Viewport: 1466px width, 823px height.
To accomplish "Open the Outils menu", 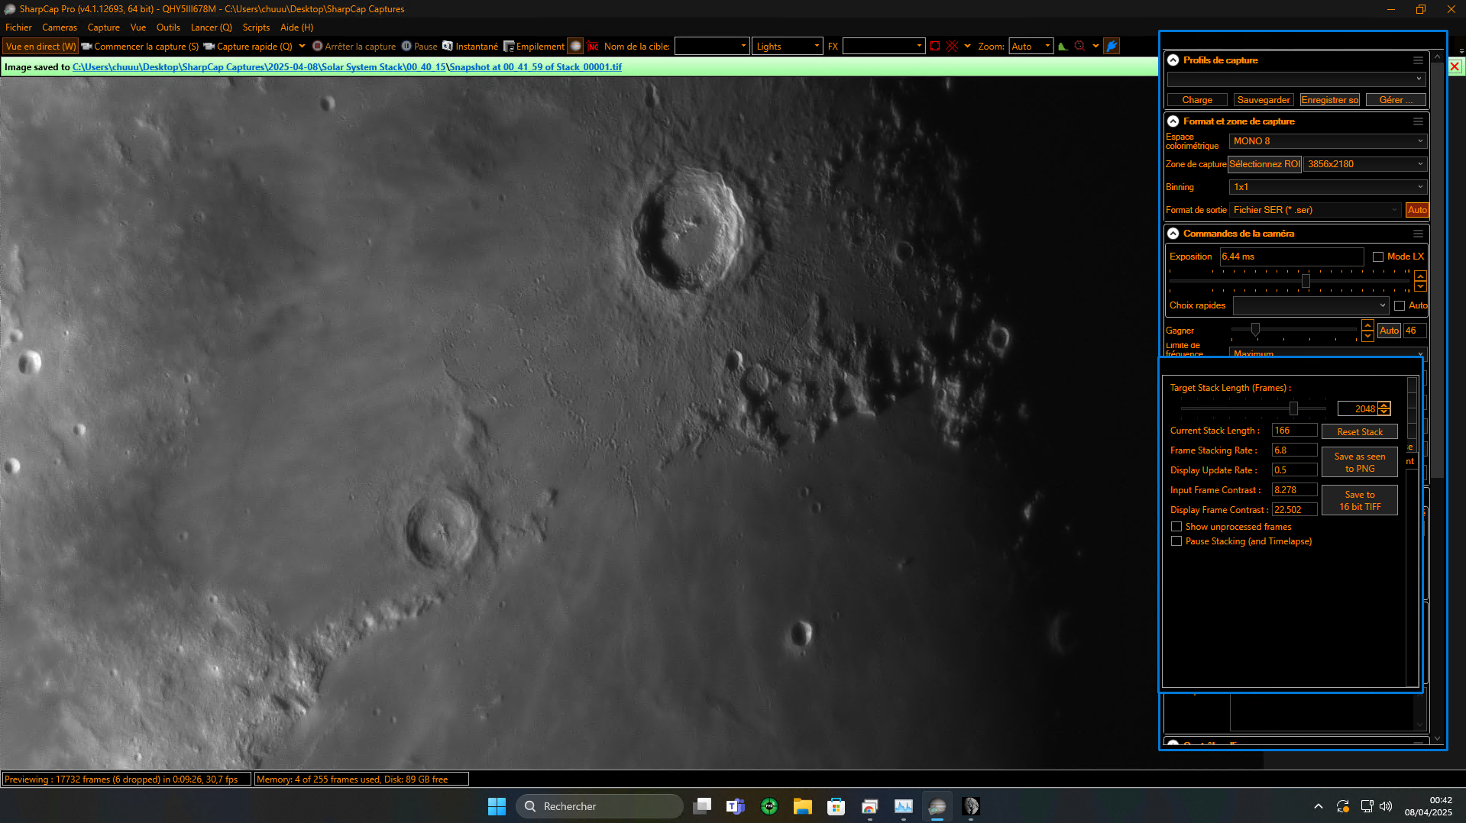I will pyautogui.click(x=168, y=27).
